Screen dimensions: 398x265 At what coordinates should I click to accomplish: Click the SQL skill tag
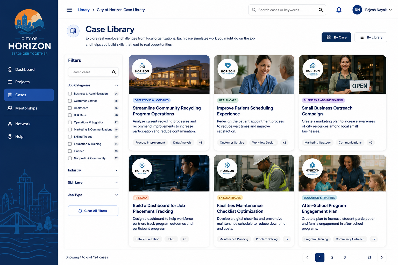(171, 239)
